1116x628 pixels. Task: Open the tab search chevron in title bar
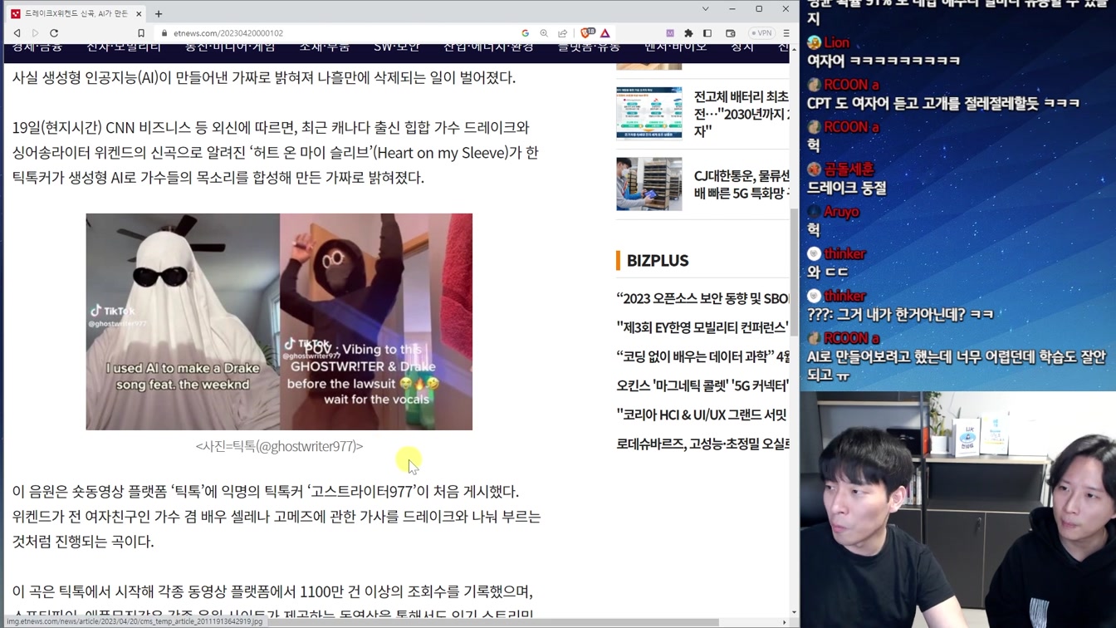pos(705,9)
